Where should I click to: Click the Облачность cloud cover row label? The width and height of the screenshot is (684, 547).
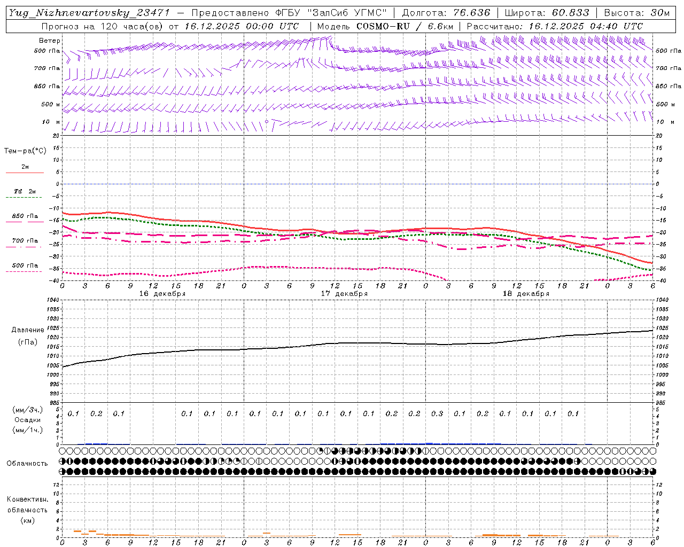[x=27, y=463]
